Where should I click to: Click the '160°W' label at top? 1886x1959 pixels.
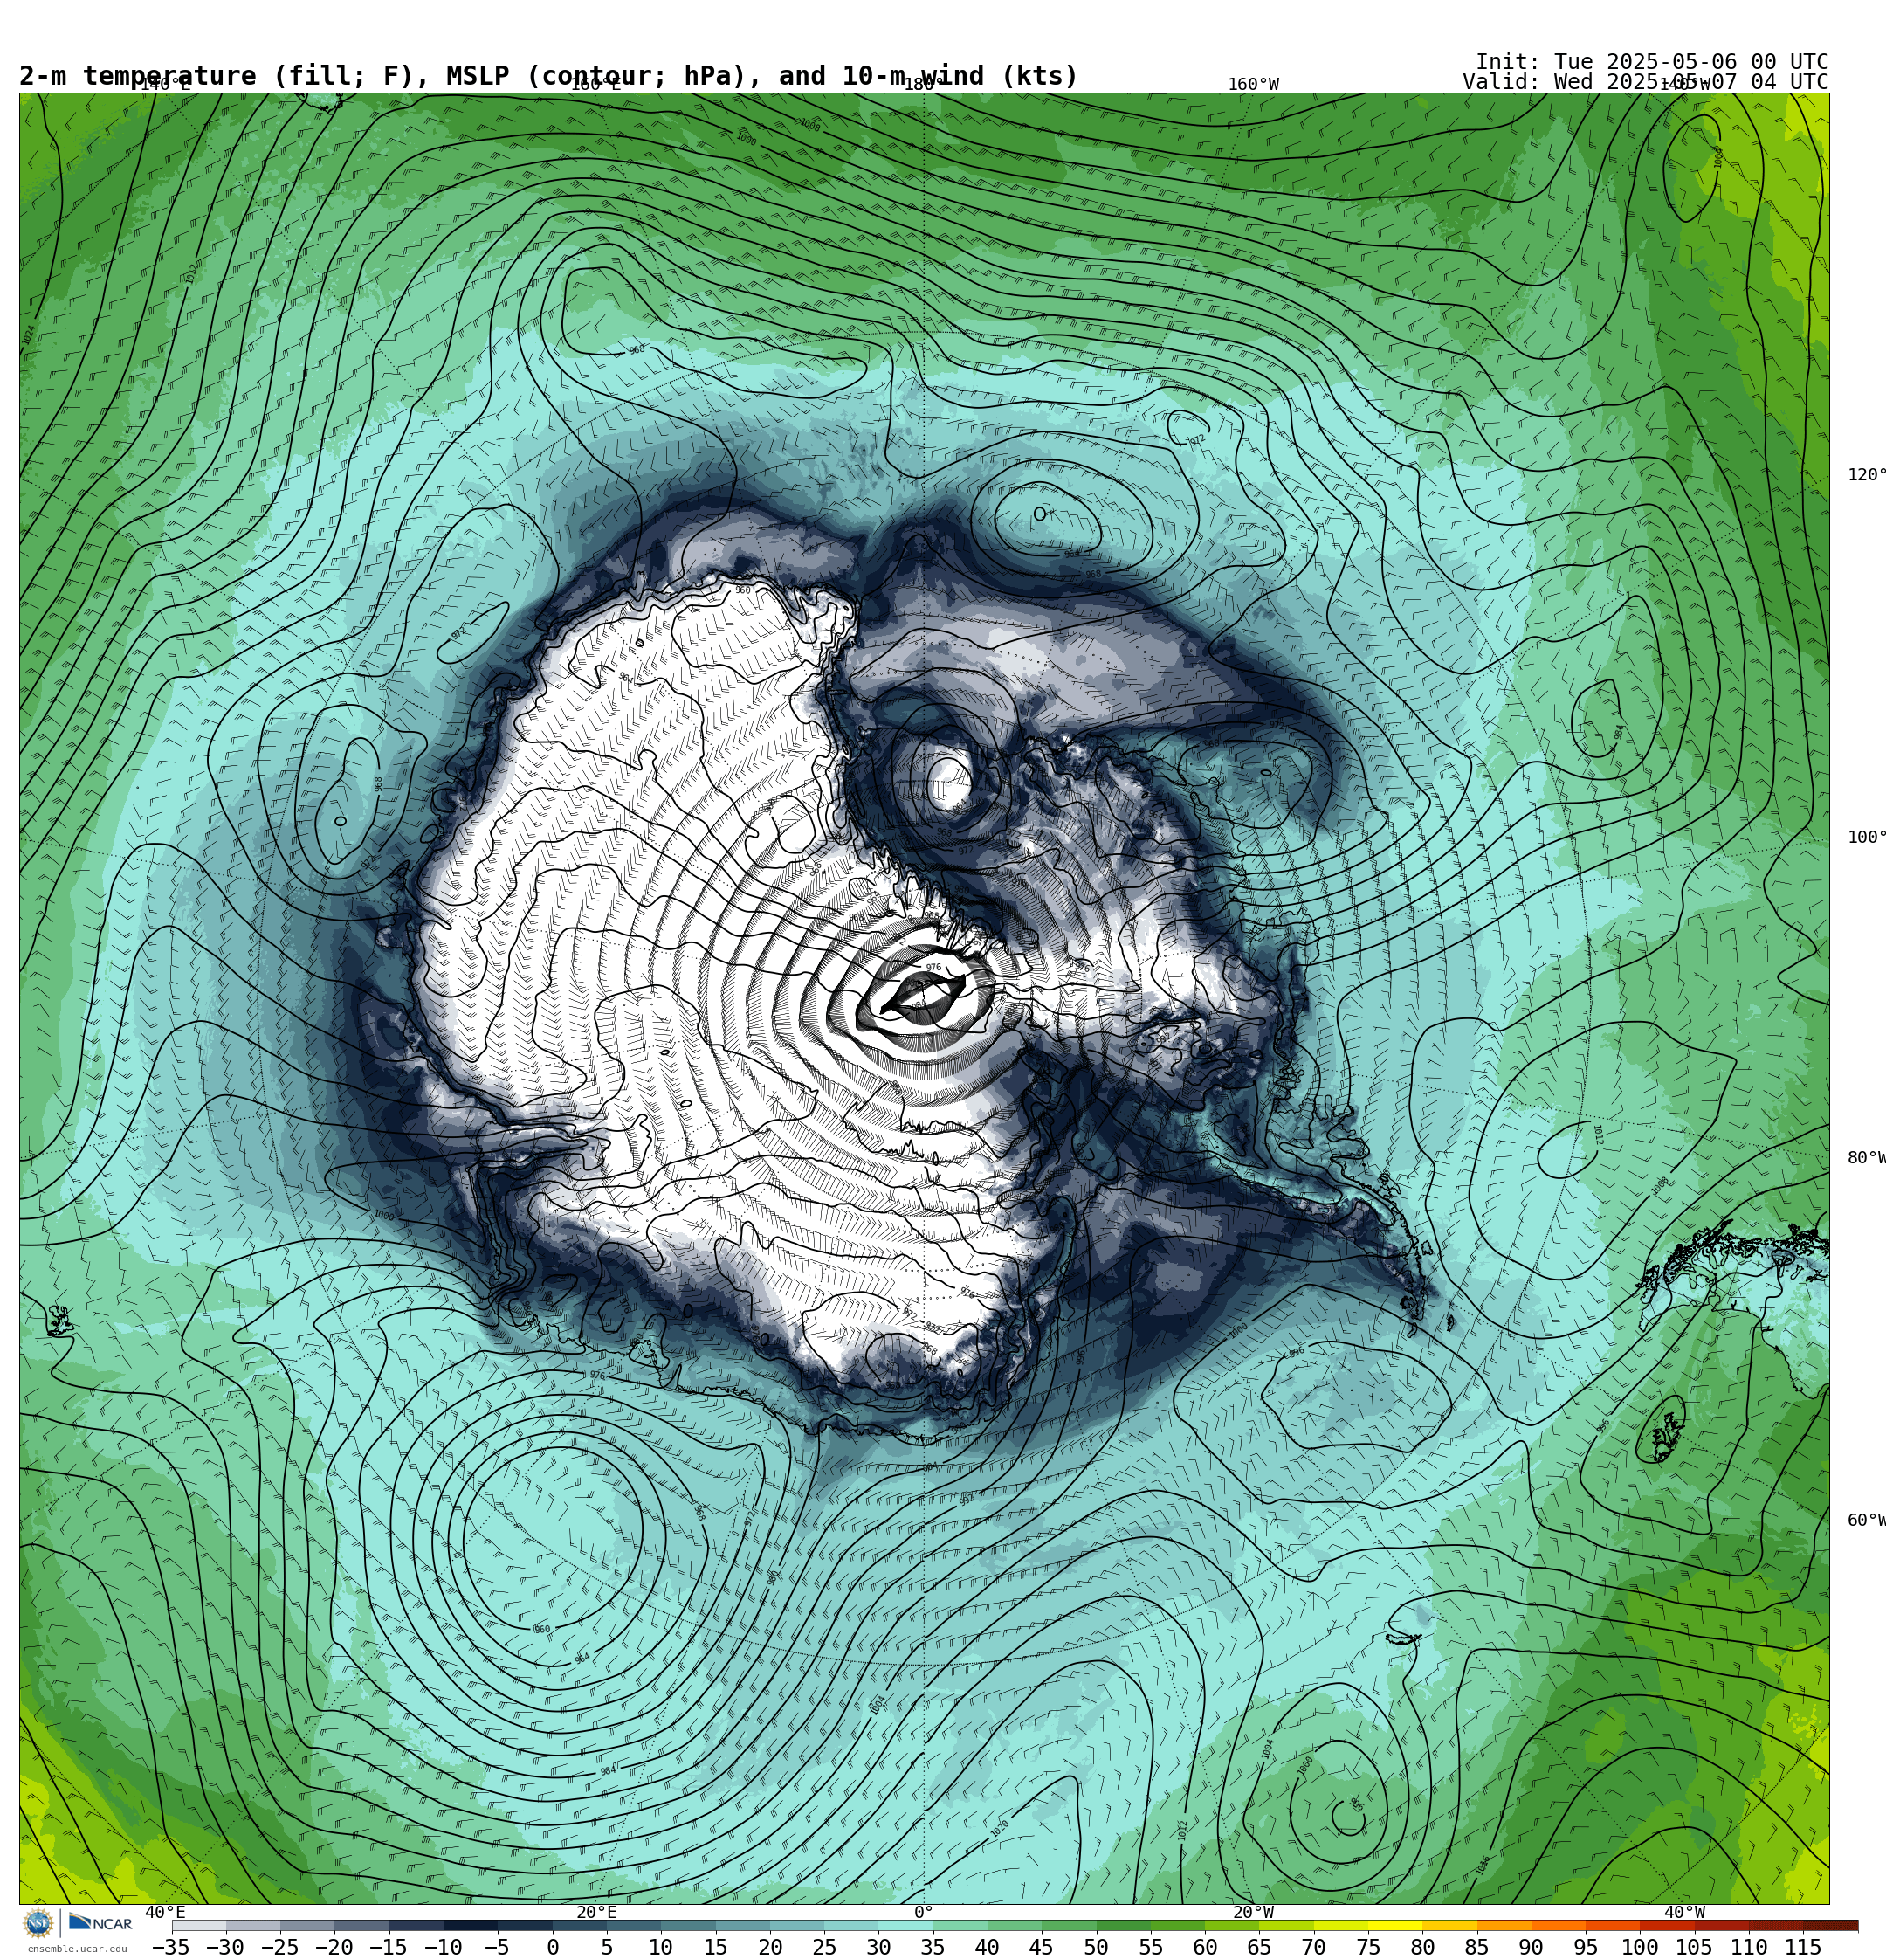[1253, 85]
